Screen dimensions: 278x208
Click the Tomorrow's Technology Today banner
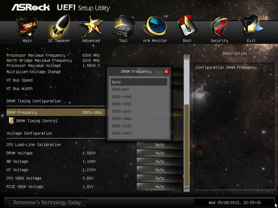(x=47, y=203)
